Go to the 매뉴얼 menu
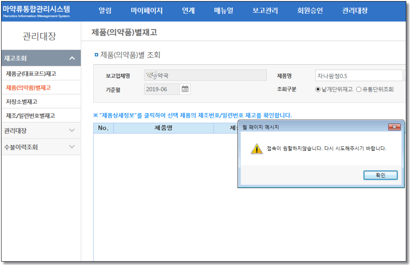 223,11
